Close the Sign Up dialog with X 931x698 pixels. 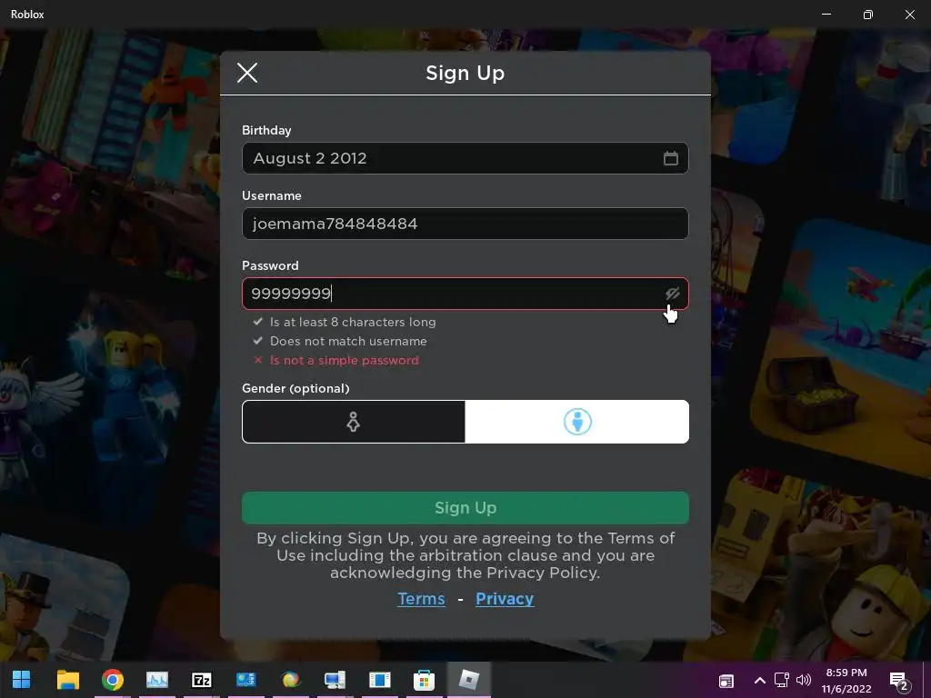coord(247,73)
